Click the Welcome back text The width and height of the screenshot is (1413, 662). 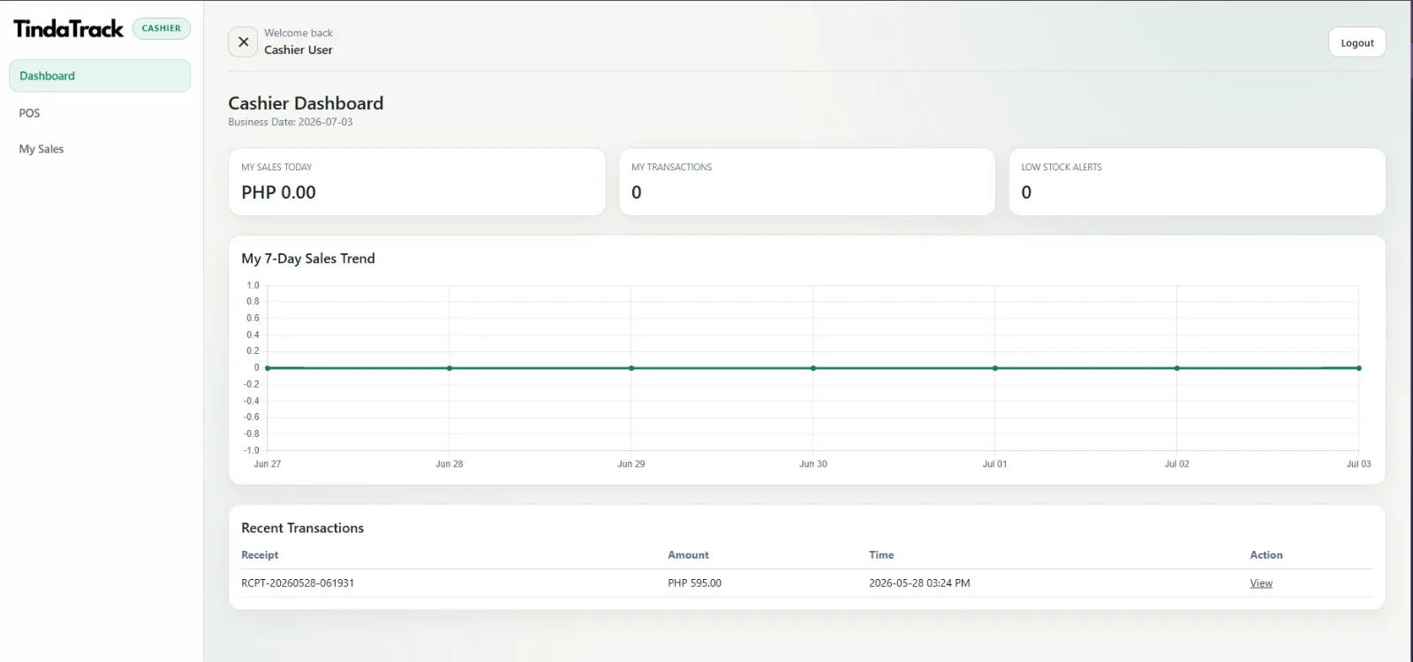tap(298, 33)
